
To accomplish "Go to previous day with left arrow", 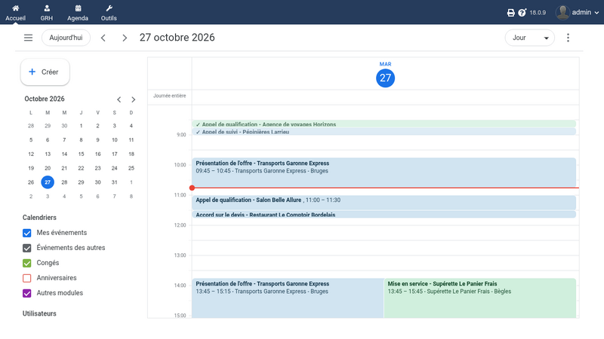I will pos(103,38).
